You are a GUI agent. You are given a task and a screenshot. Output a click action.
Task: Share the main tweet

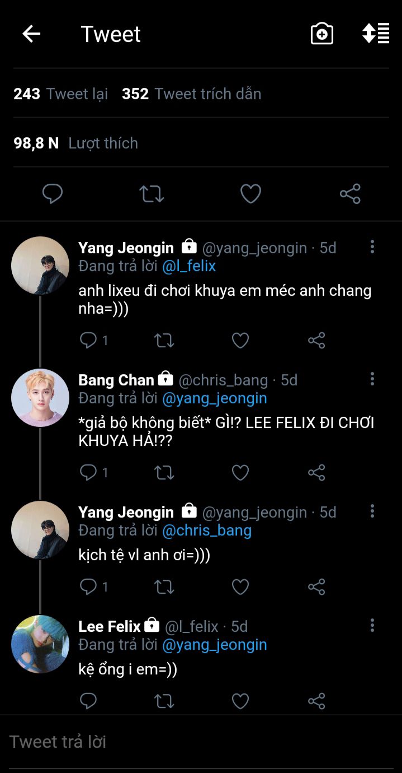click(x=350, y=194)
